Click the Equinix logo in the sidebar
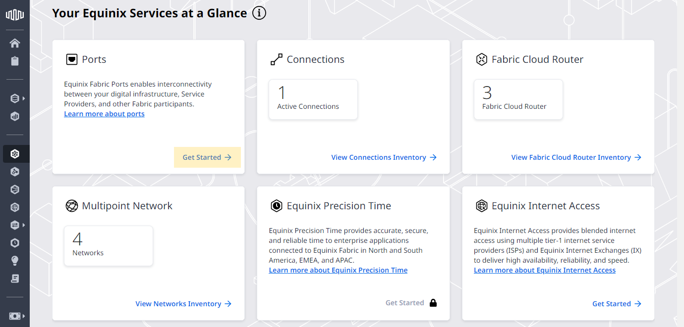Viewport: 684px width, 327px height. click(x=15, y=15)
